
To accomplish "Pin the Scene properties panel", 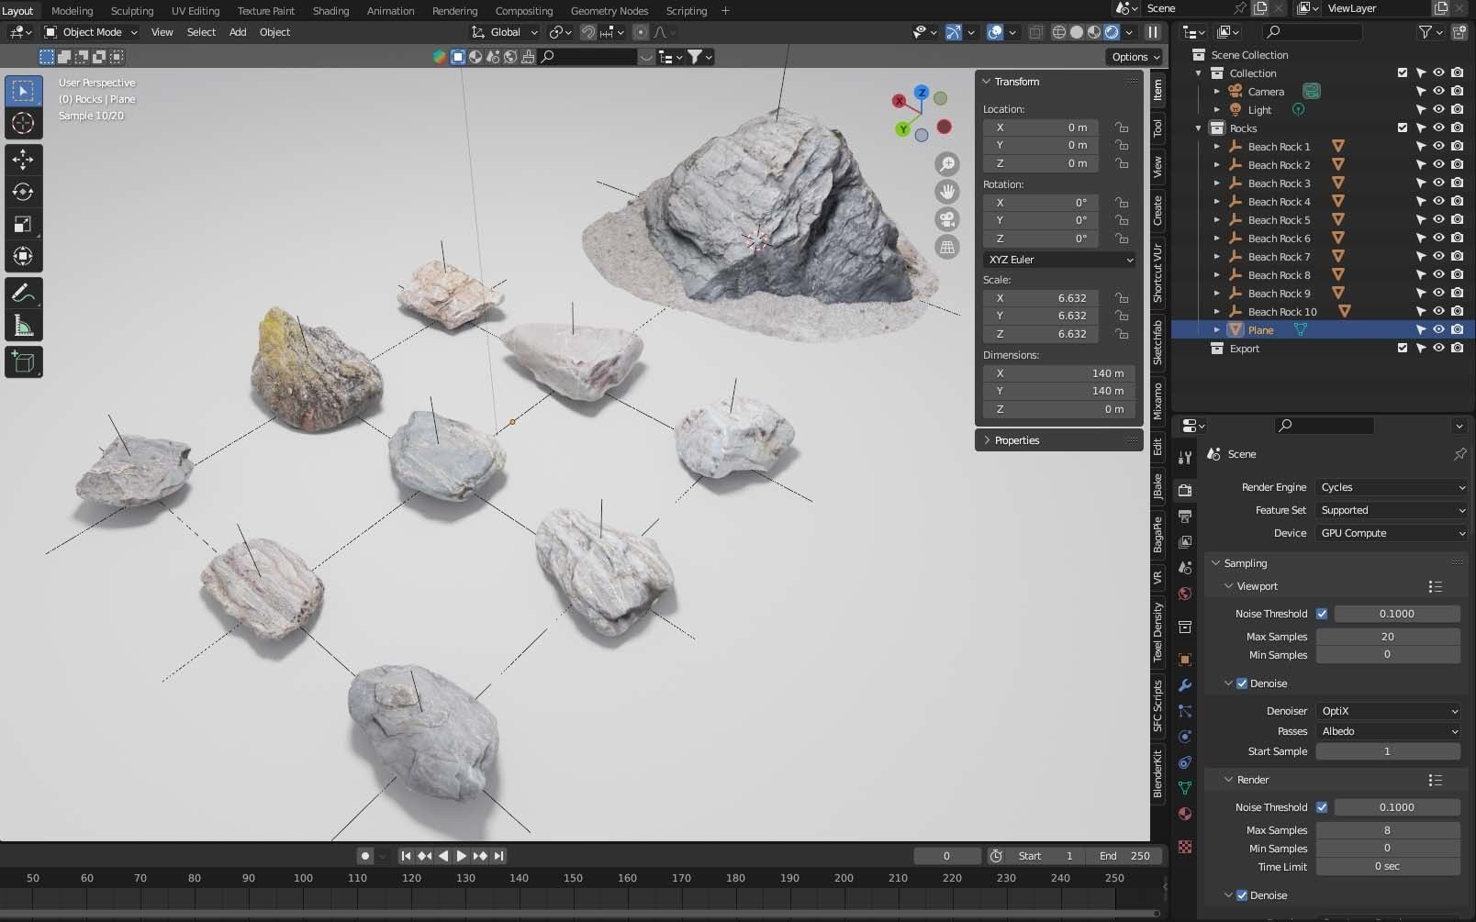I will click(1459, 454).
